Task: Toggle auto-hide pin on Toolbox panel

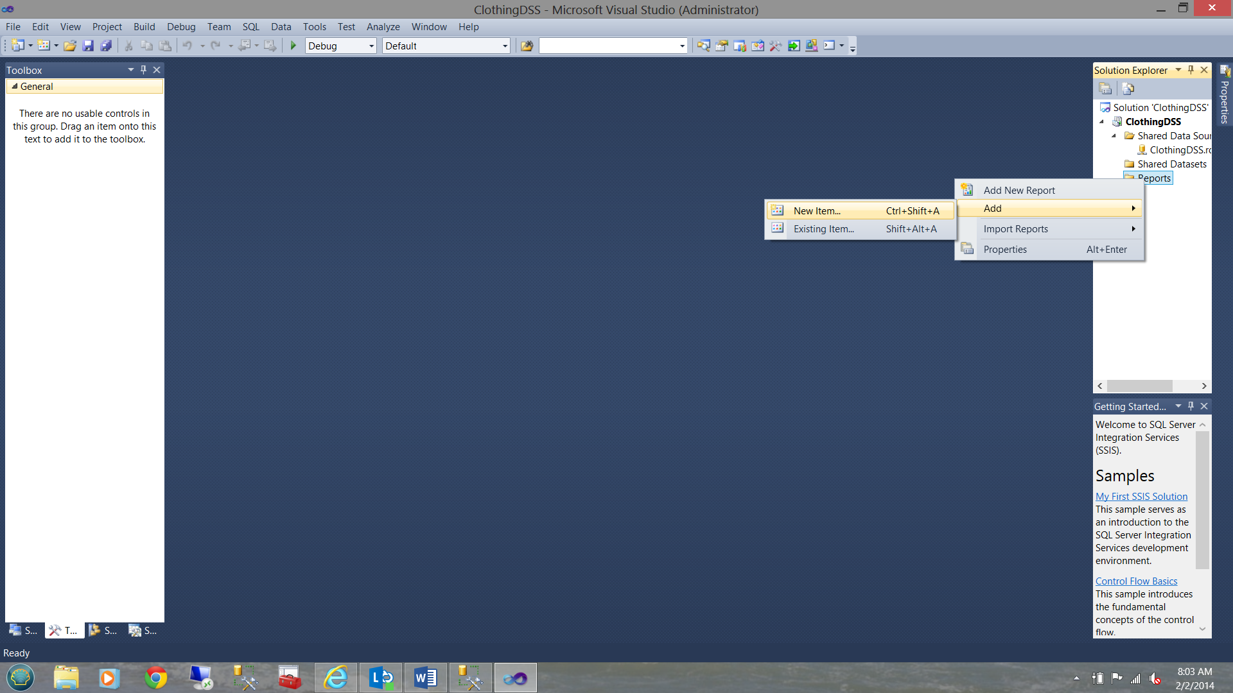Action: 143,70
